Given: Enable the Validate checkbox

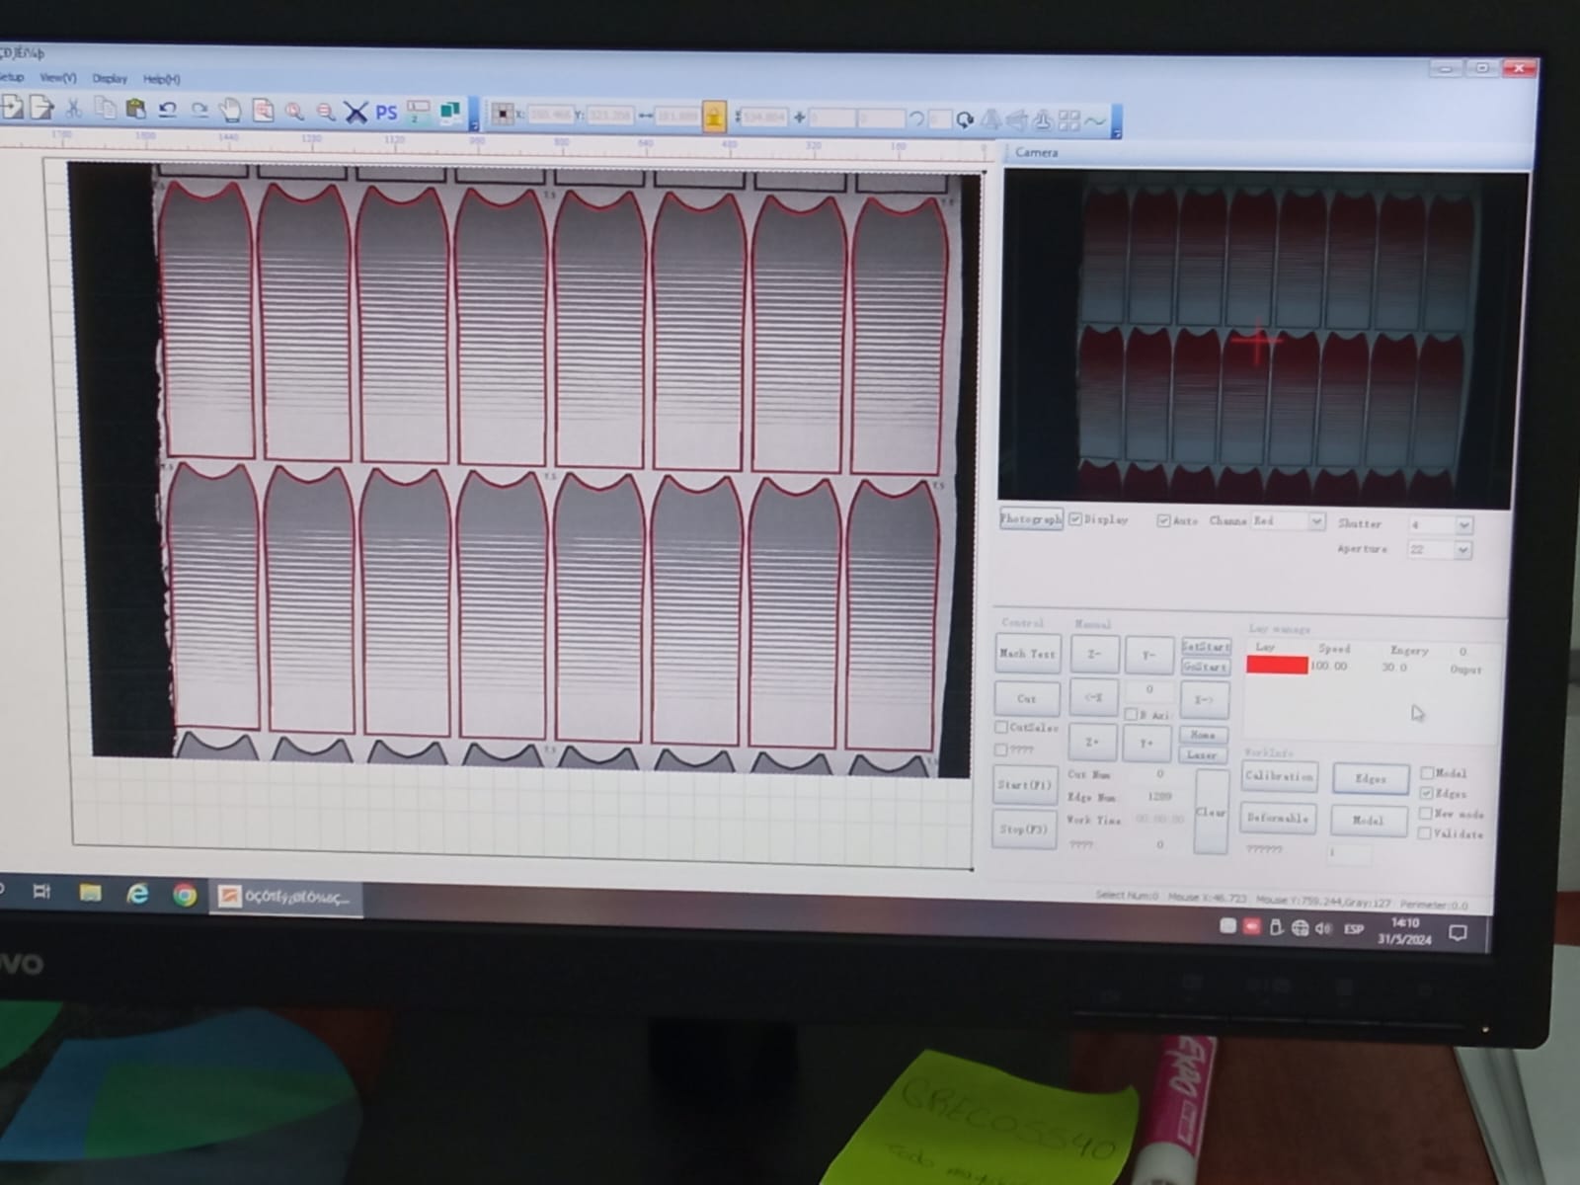Looking at the screenshot, I should coord(1426,833).
